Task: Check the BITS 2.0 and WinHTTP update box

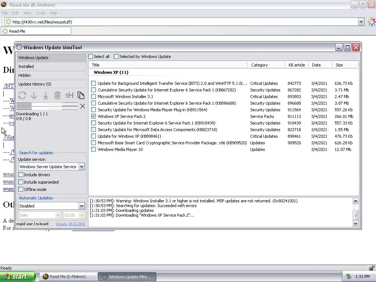Action: [x=94, y=83]
